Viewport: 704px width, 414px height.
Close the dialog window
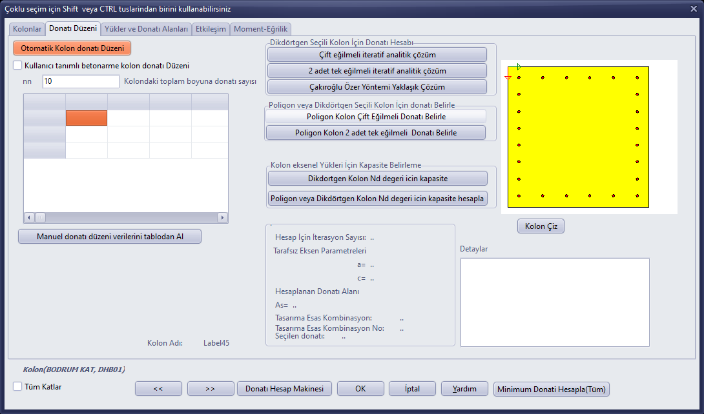pos(694,8)
